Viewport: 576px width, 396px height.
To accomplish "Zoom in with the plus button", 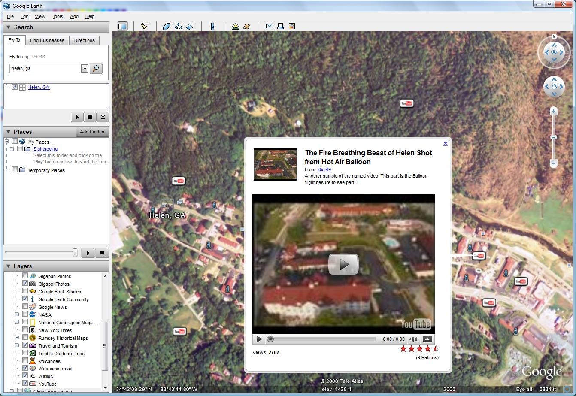I will tap(554, 111).
